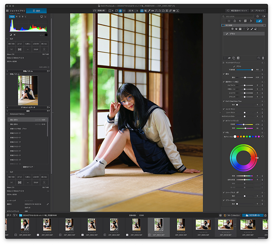The height and width of the screenshot is (245, 273).
Task: Open the repair retouch tool in toolbar
Action: 170,11
